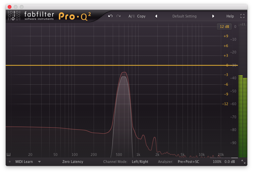The height and width of the screenshot is (173, 253).
Task: Show the piano keyboard display icon
Action: (8, 155)
